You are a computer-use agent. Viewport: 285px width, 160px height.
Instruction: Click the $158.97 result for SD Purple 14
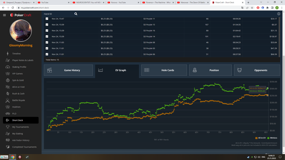[x=273, y=37]
